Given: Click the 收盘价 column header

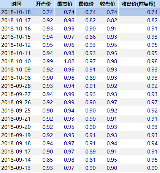Looking at the screenshot, I should [108, 4].
